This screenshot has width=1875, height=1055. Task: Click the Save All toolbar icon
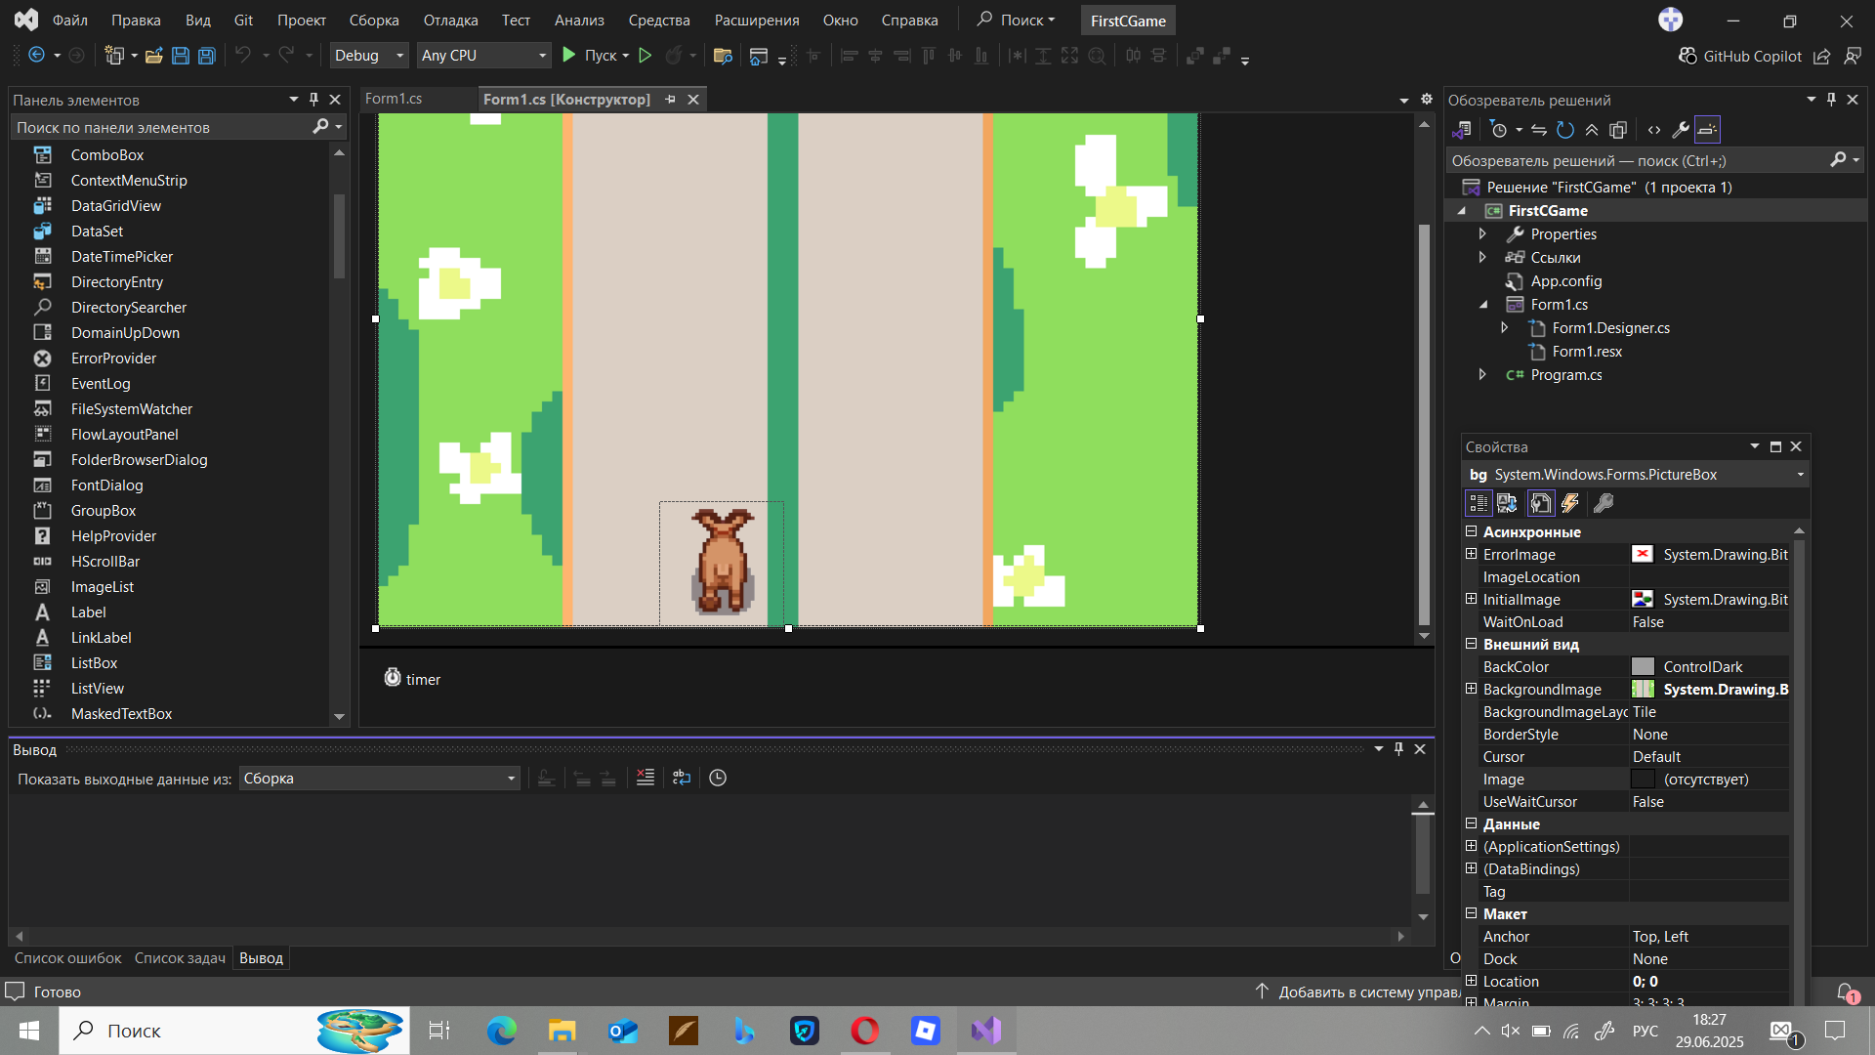click(207, 56)
